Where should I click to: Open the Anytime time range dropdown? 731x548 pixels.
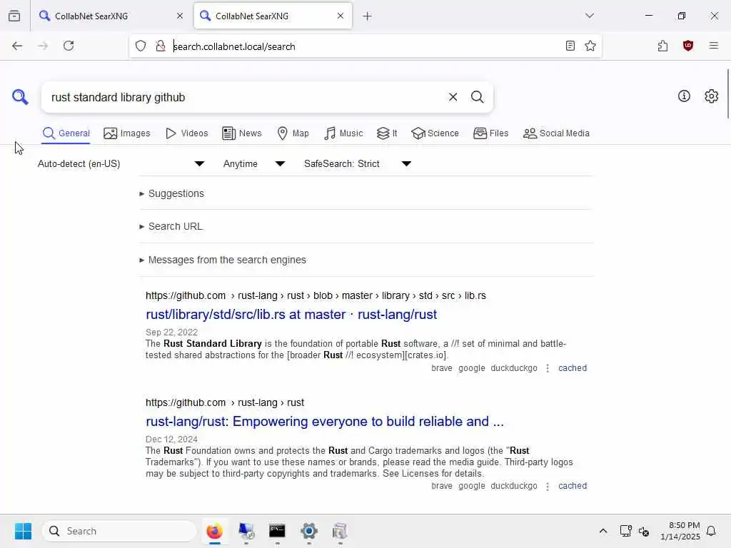[254, 163]
